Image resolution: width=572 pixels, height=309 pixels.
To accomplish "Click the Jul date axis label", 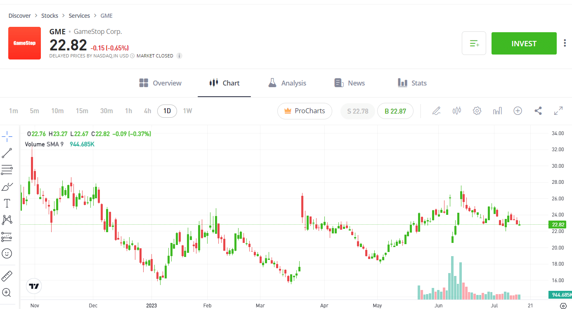I will tap(495, 306).
